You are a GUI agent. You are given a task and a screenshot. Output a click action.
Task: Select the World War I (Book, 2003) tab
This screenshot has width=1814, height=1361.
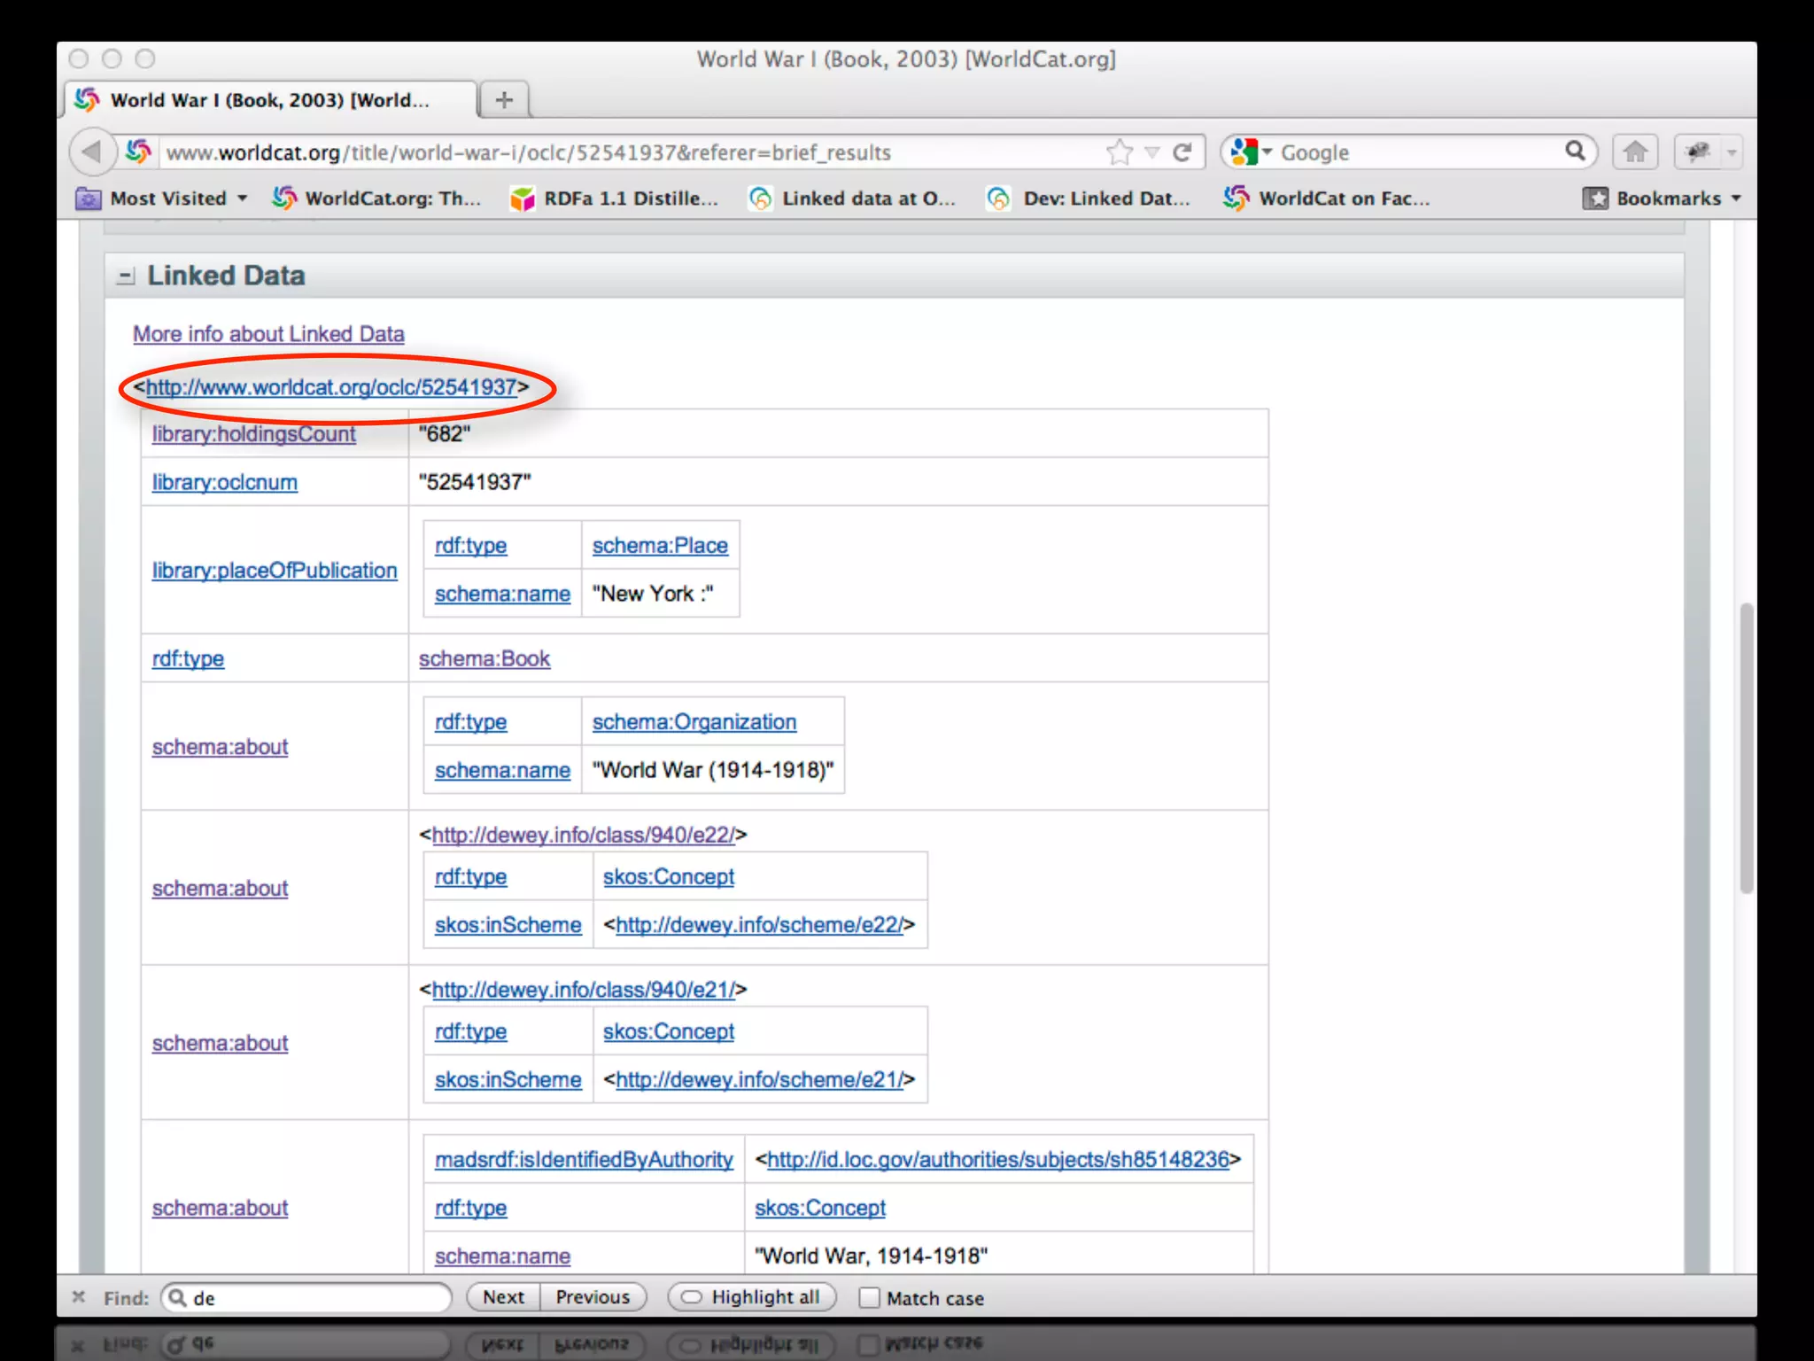[x=269, y=100]
